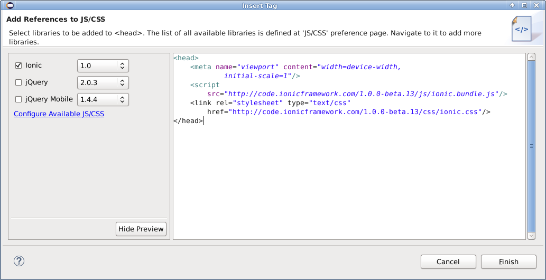Screen dimensions: 546x280
Task: Enable the jQuery Mobile checkbox
Action: coord(18,99)
